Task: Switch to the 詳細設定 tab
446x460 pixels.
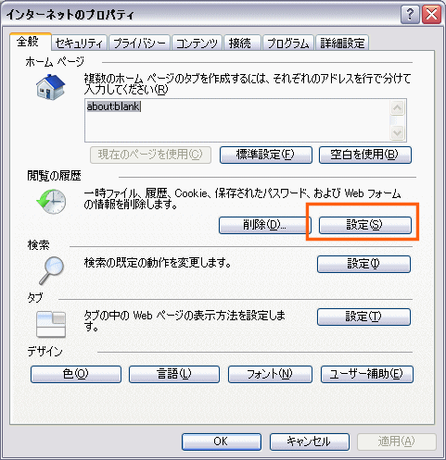Action: coord(342,44)
